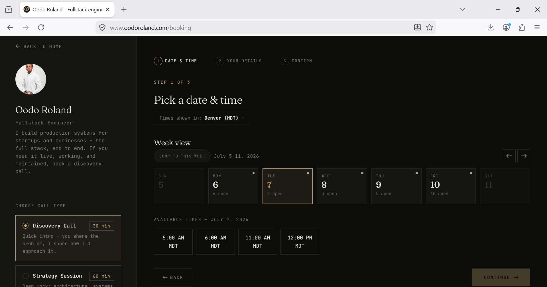The height and width of the screenshot is (287, 547).
Task: Click the Back button below times
Action: 173,277
